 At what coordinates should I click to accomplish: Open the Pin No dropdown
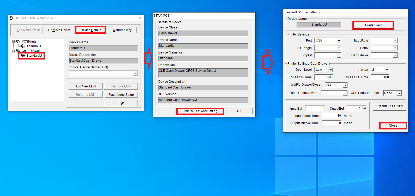click(387, 70)
